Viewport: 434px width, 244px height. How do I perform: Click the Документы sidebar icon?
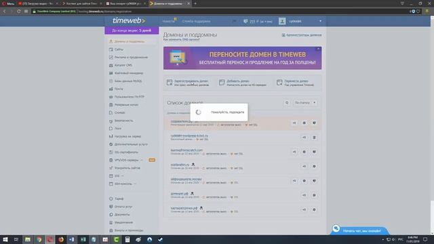click(111, 214)
